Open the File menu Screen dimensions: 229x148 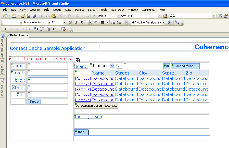coord(5,10)
